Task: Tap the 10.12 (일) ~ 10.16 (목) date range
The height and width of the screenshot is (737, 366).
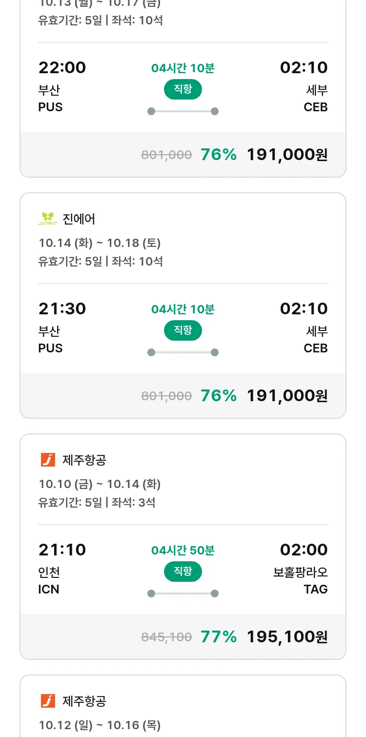Action: [x=100, y=725]
